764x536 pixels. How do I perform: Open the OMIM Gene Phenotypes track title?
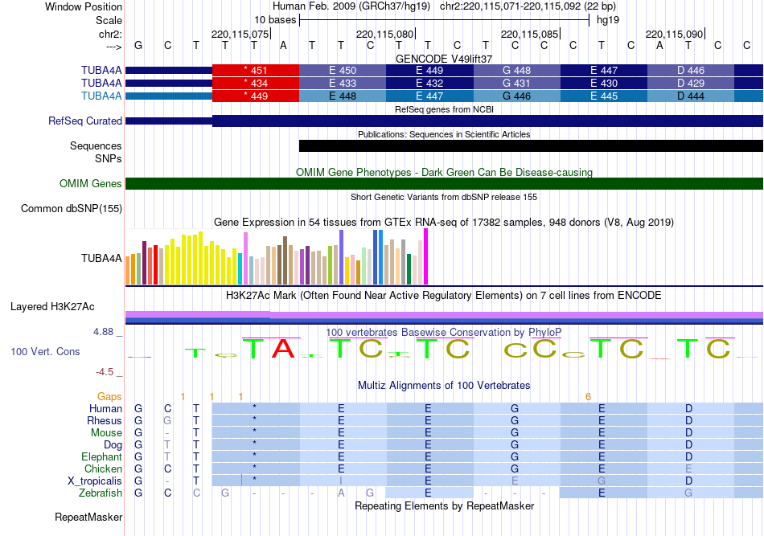pyautogui.click(x=444, y=172)
